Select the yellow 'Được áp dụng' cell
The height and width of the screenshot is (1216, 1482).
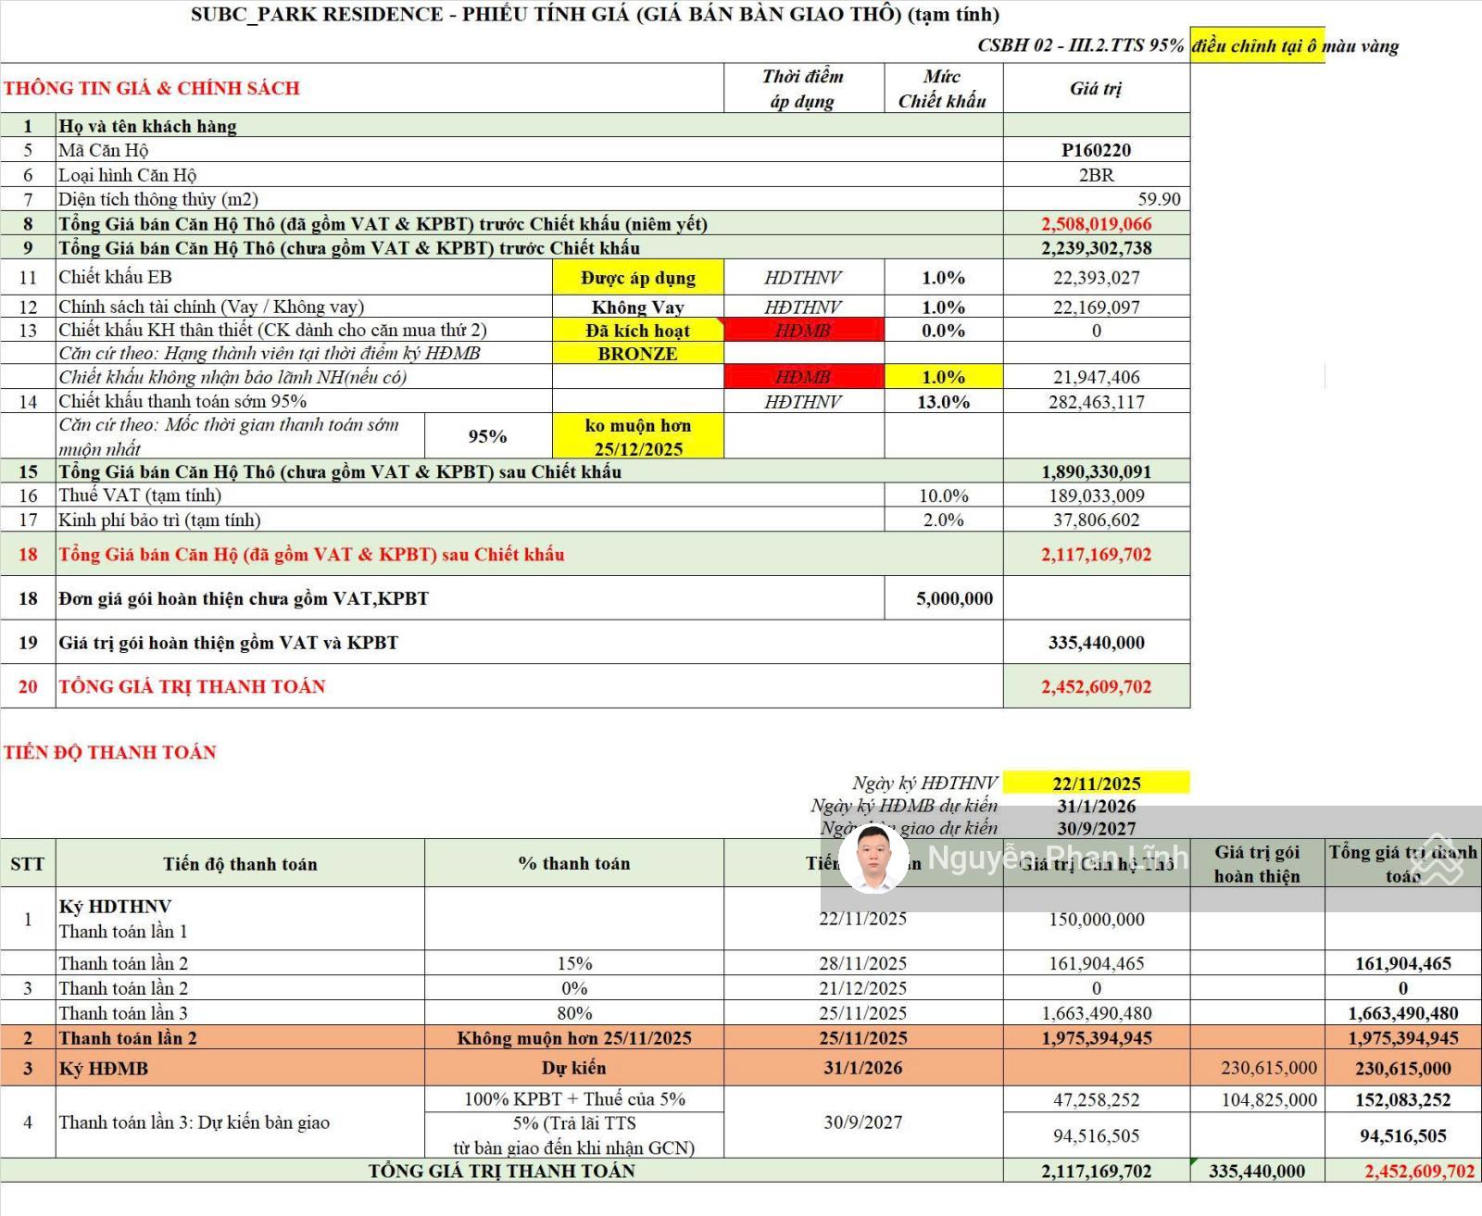(x=637, y=278)
